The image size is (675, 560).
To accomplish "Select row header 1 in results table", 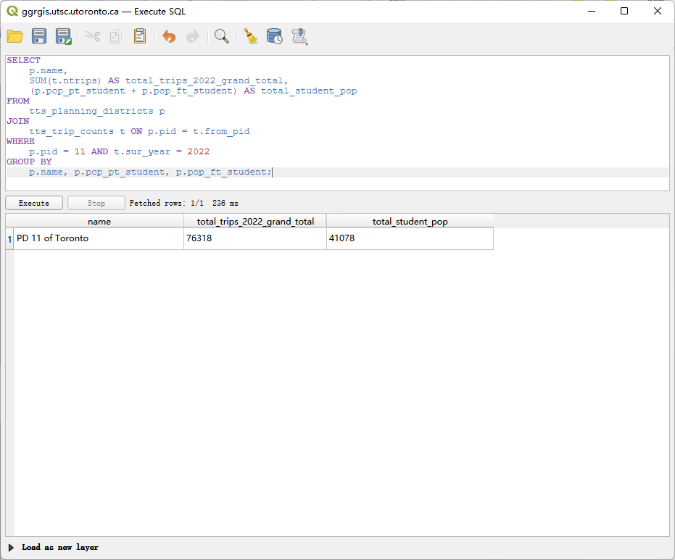I will [9, 239].
